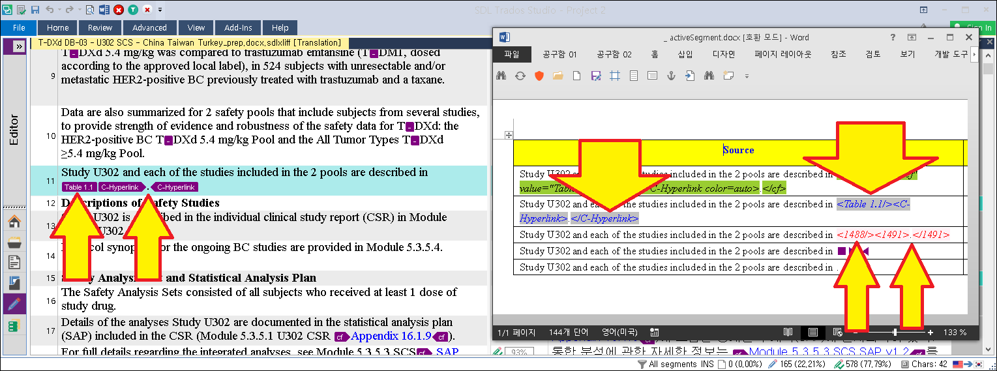Click the first binoculars icon in Word toolbar

501,76
